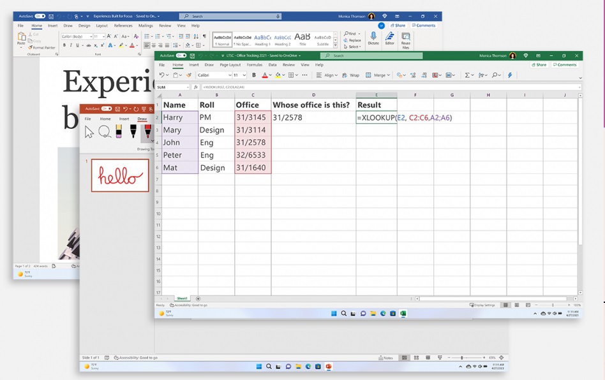The width and height of the screenshot is (605, 380).
Task: Click Share button in Excel
Action: click(539, 65)
